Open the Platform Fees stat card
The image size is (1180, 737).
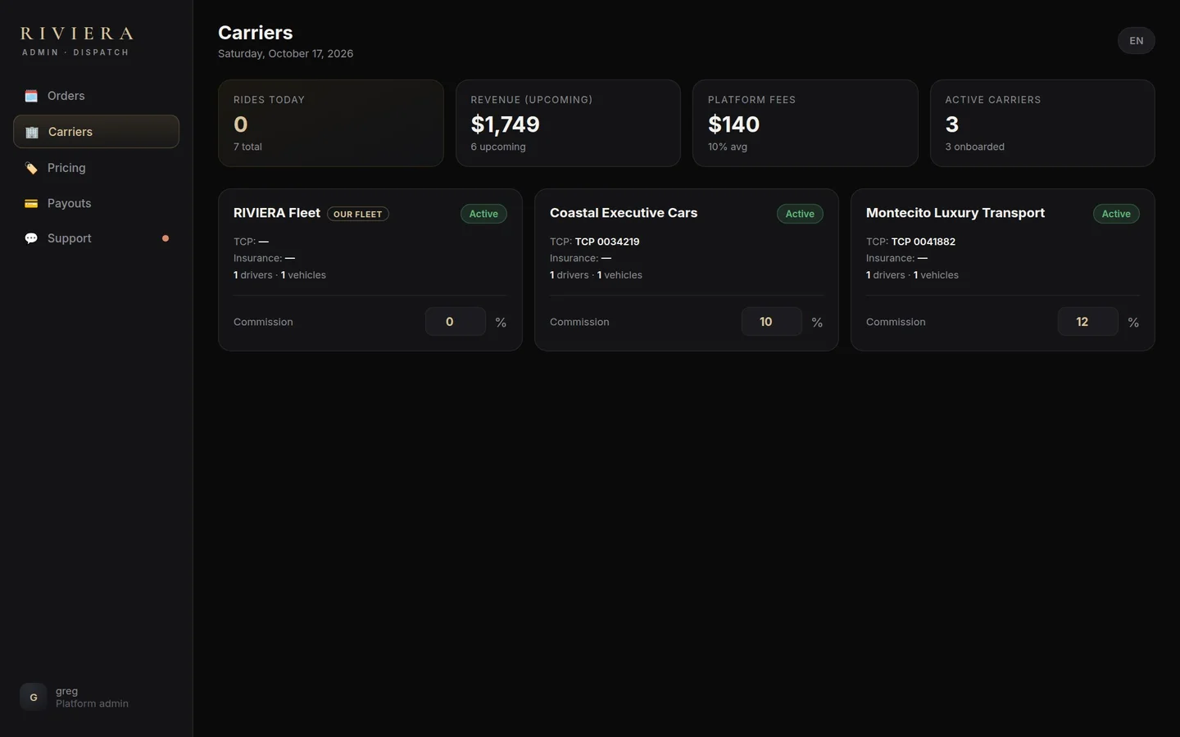(806, 123)
